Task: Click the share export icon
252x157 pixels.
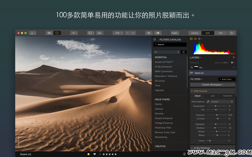Action: click(231, 33)
